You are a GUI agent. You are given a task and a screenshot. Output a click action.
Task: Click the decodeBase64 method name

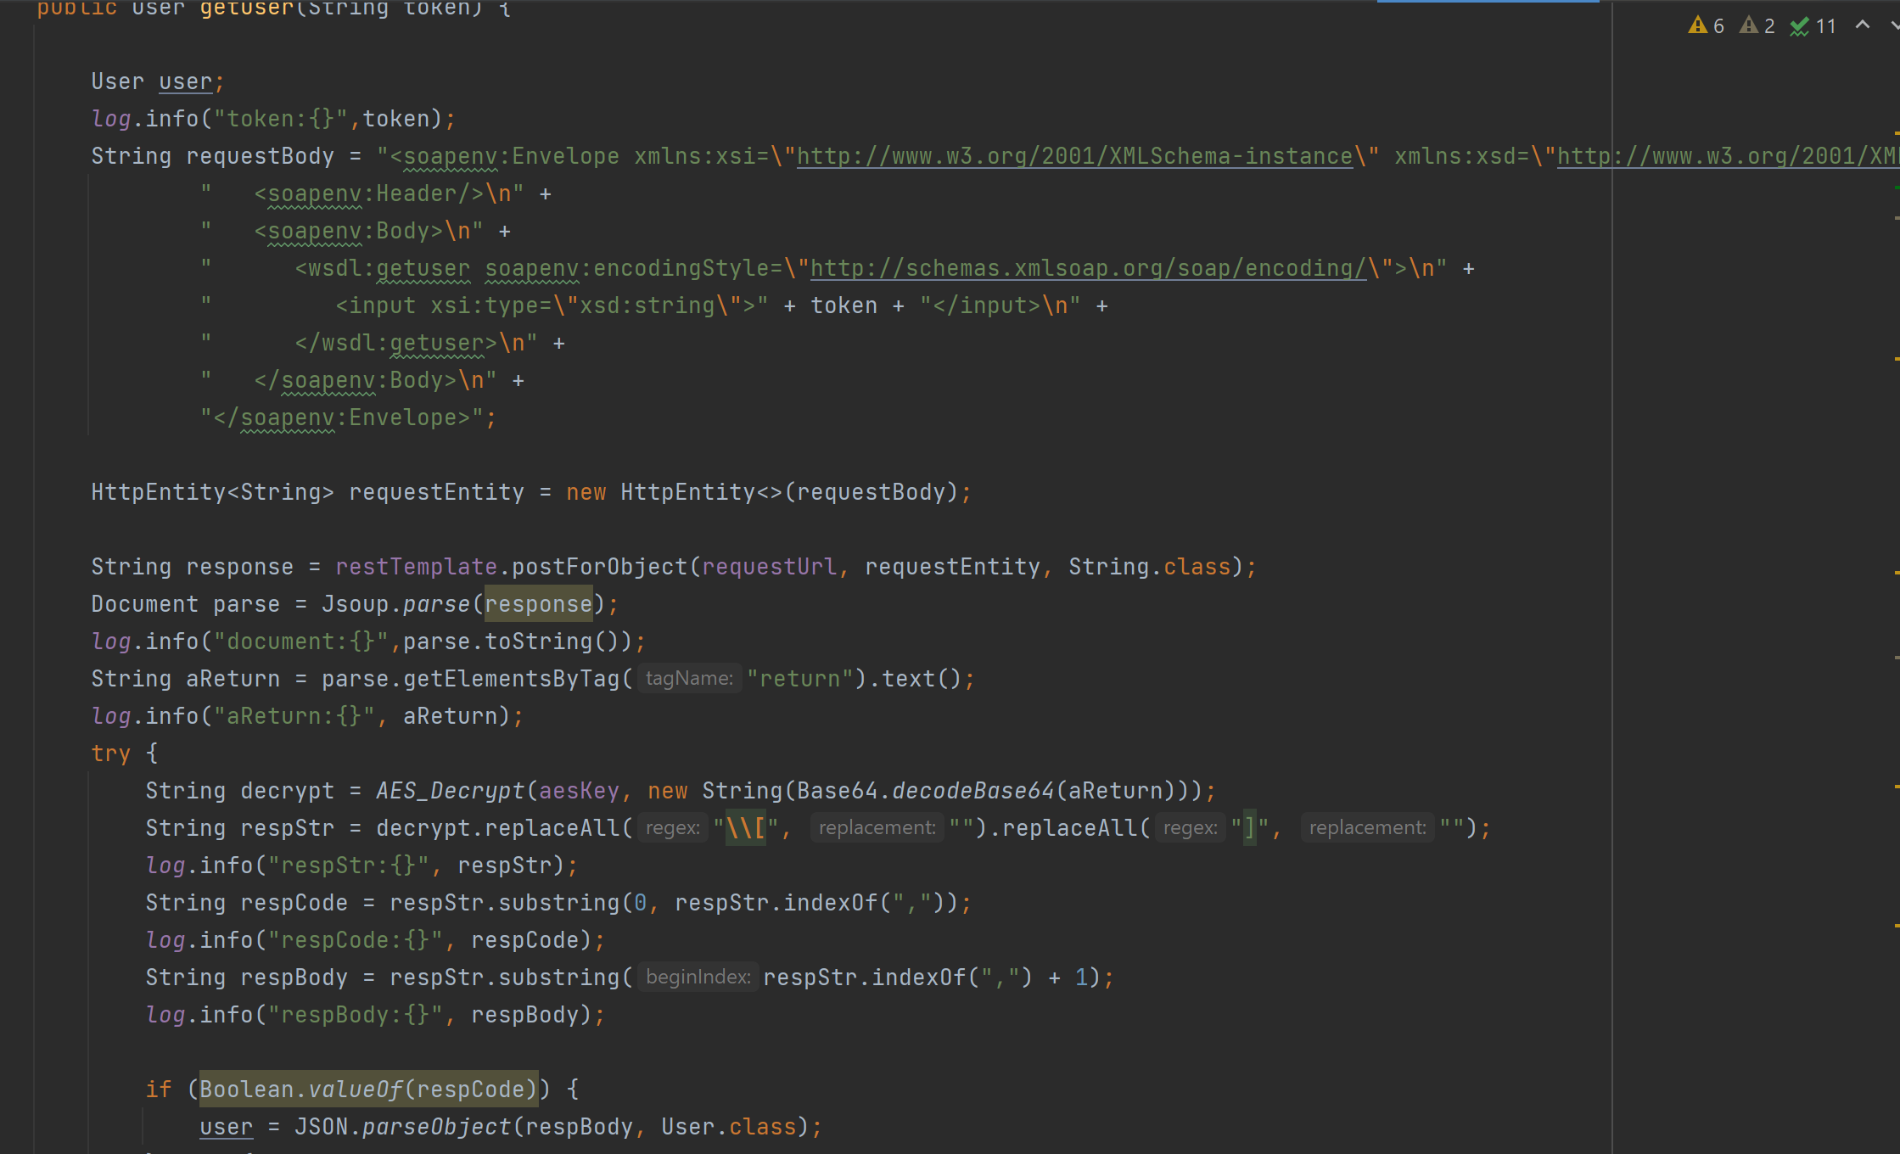tap(973, 791)
